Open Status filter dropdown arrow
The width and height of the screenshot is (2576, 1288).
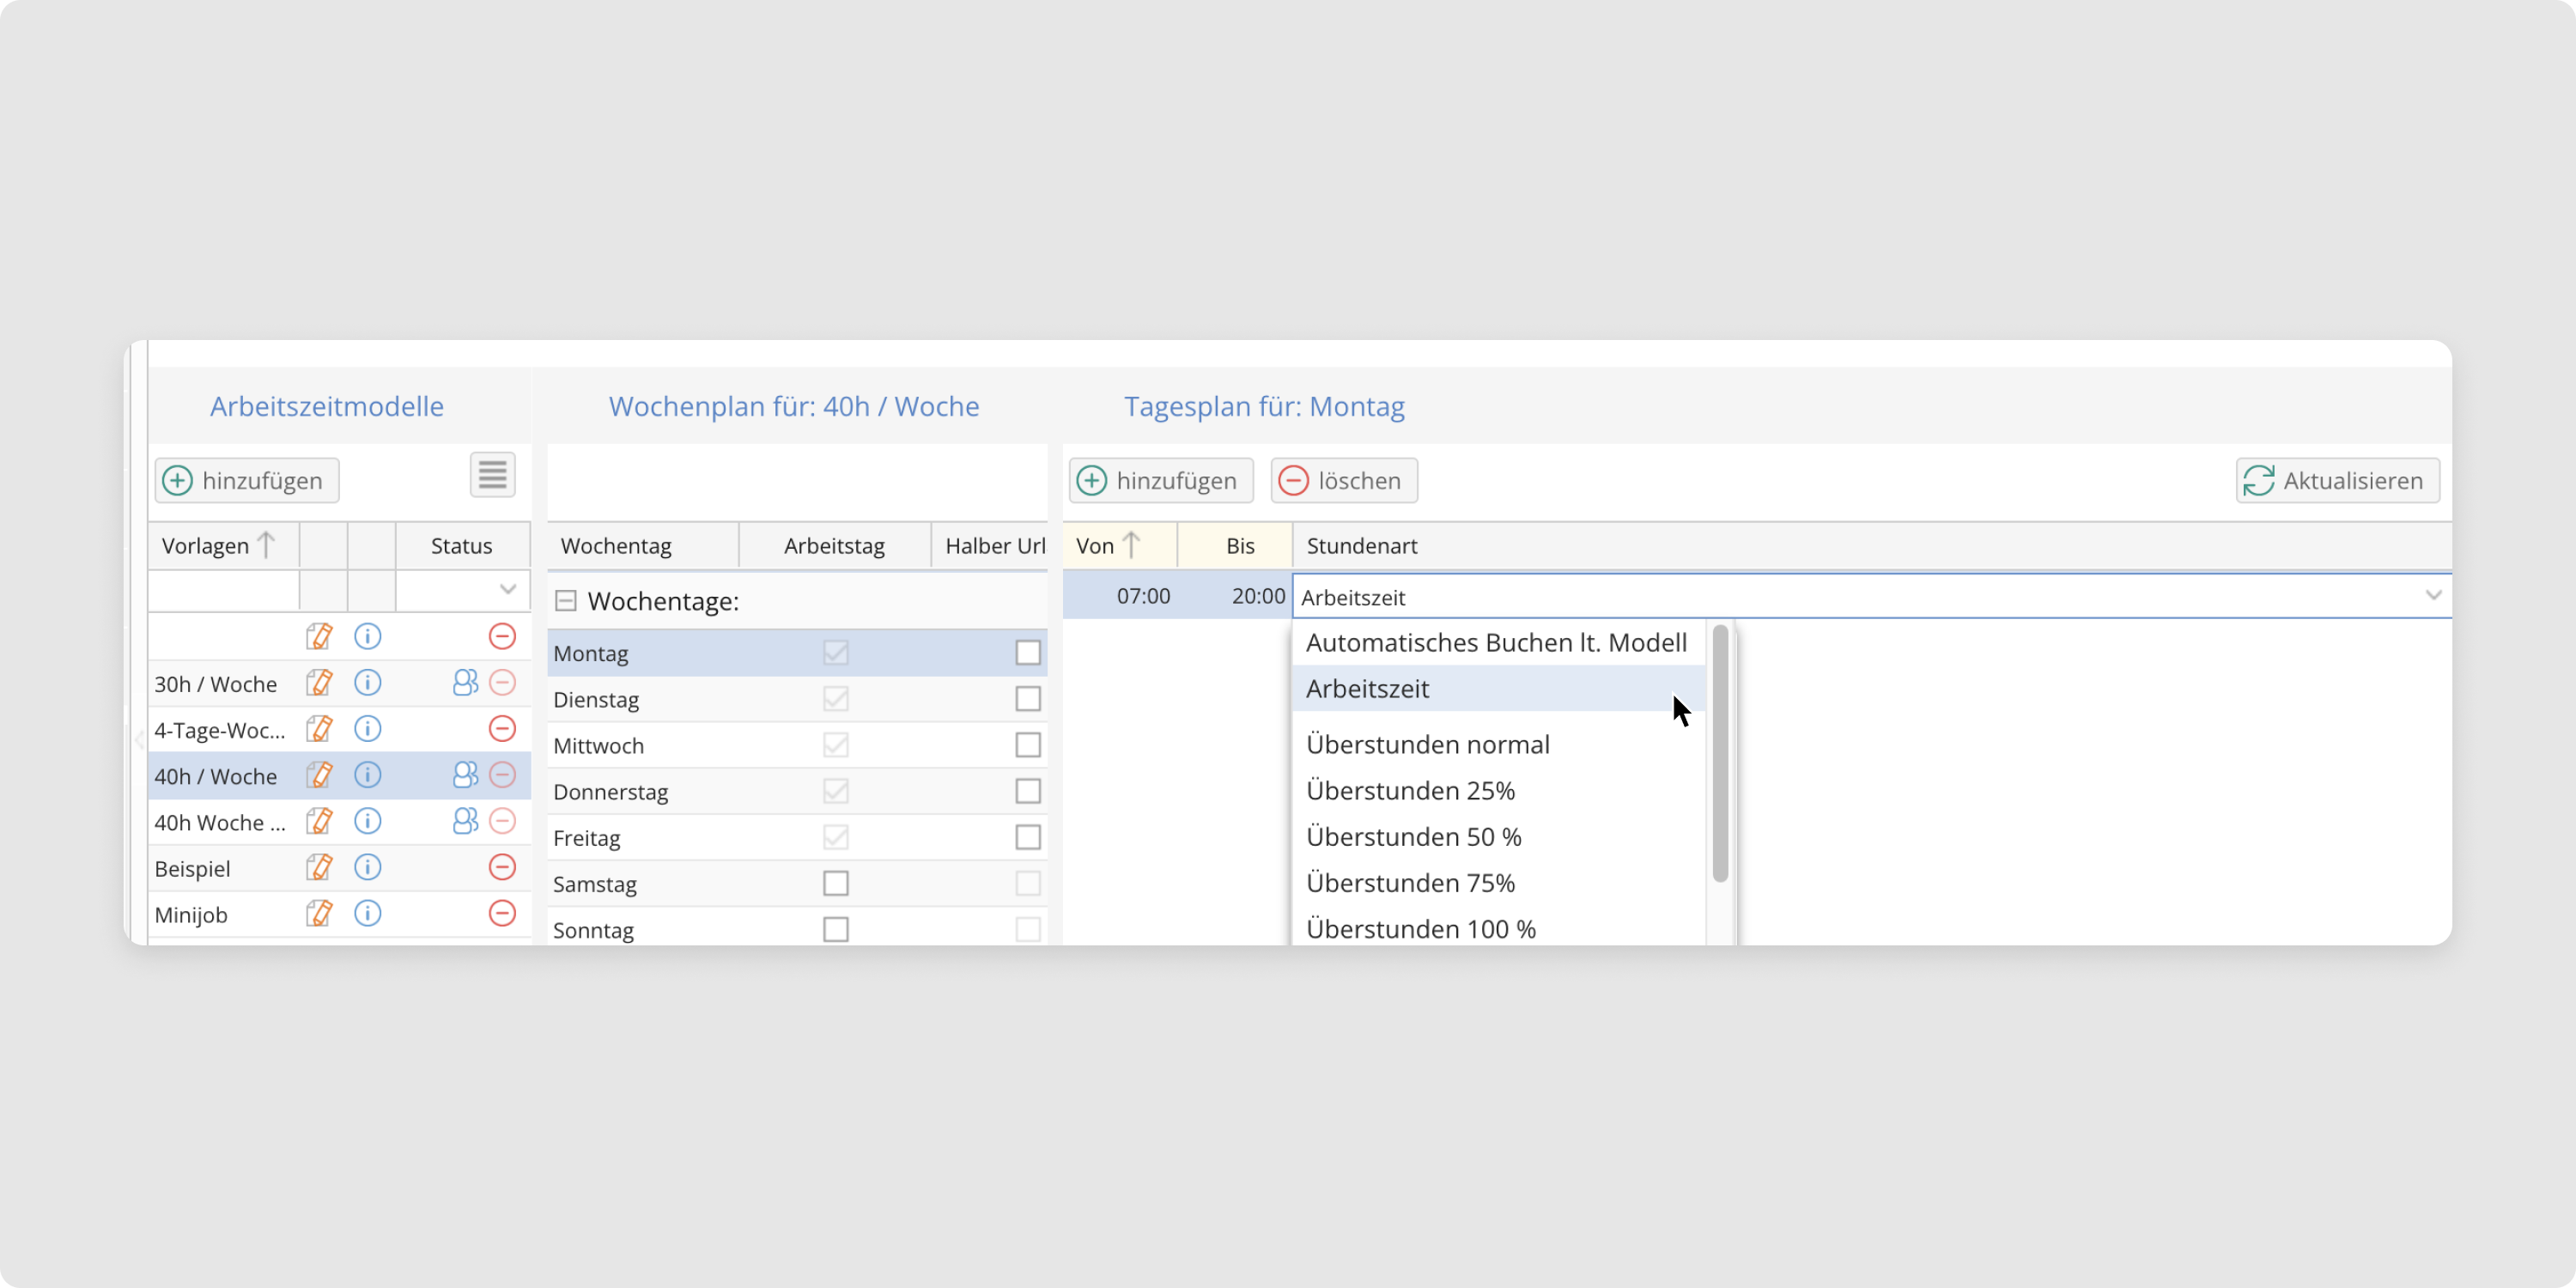[508, 590]
